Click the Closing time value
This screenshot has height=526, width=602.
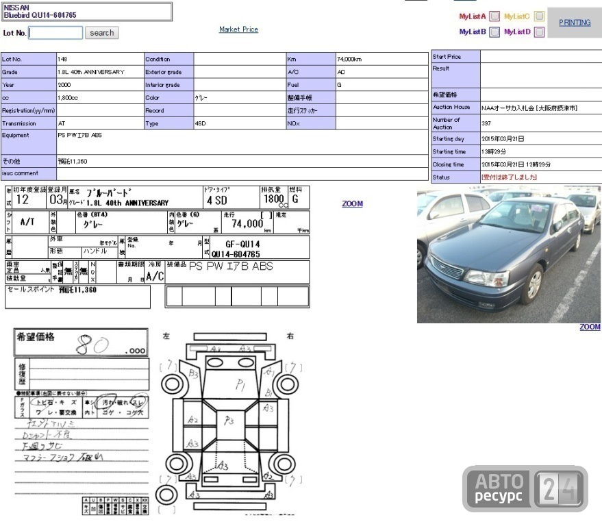point(516,164)
